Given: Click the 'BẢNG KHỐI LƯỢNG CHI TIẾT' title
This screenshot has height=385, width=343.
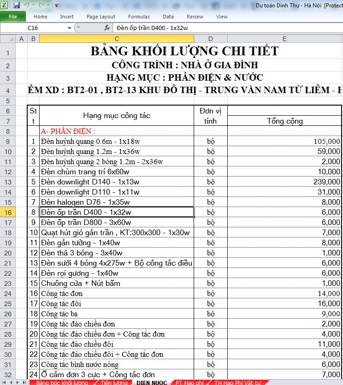Looking at the screenshot, I should 184,51.
